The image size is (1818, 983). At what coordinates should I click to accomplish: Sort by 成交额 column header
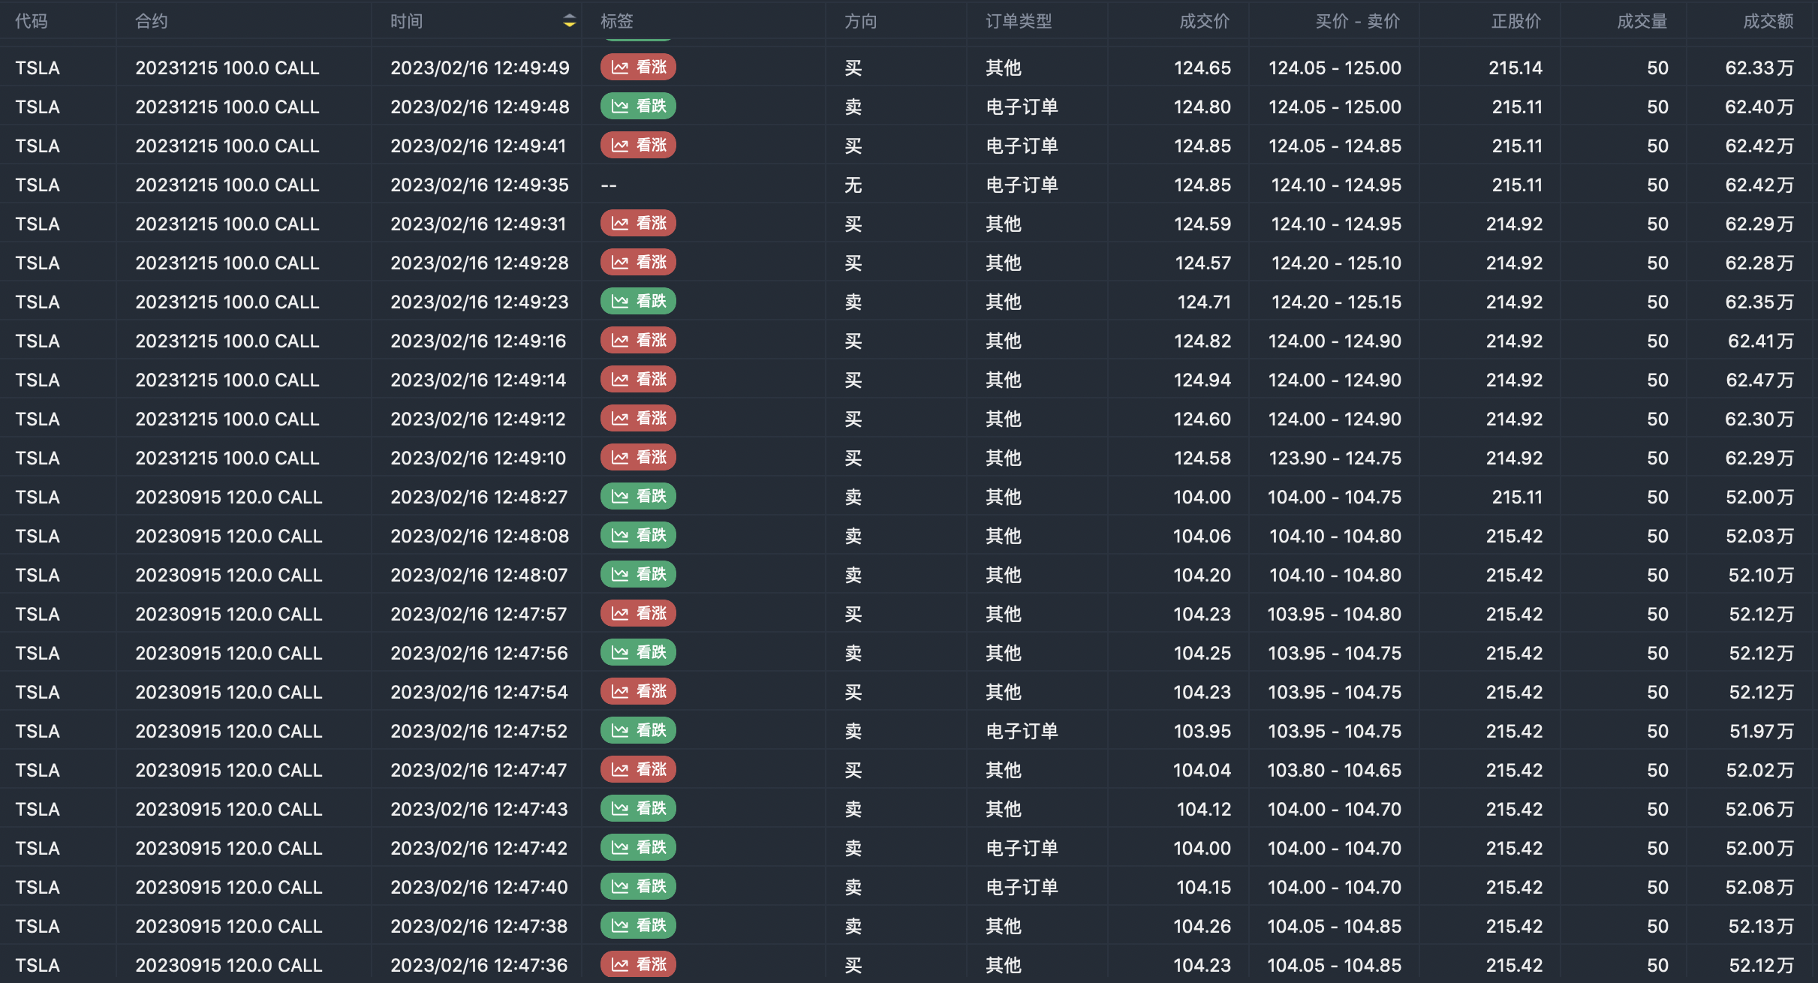pos(1768,21)
